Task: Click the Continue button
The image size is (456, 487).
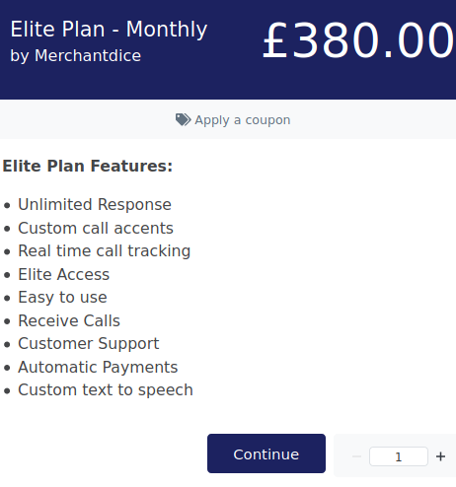Action: tap(266, 453)
